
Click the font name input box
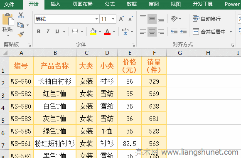pyautogui.click(x=64, y=19)
